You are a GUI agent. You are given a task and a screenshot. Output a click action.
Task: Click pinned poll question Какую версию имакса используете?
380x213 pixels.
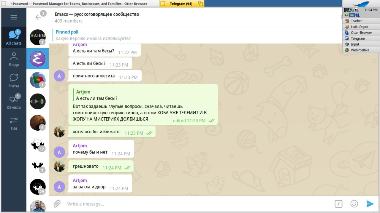[93, 39]
